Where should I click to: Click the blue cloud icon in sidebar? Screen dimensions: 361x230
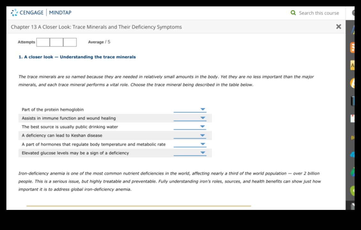coord(353,155)
